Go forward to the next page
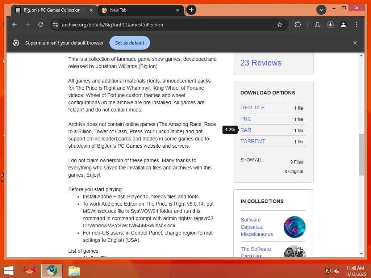Viewport: 371px width, 278px height. (x=28, y=25)
